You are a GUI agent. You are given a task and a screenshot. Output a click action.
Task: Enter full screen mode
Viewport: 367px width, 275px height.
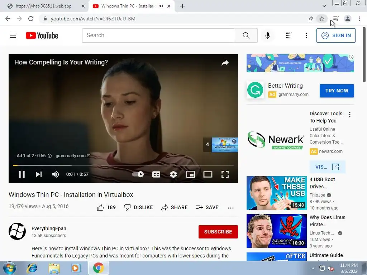coord(225,174)
